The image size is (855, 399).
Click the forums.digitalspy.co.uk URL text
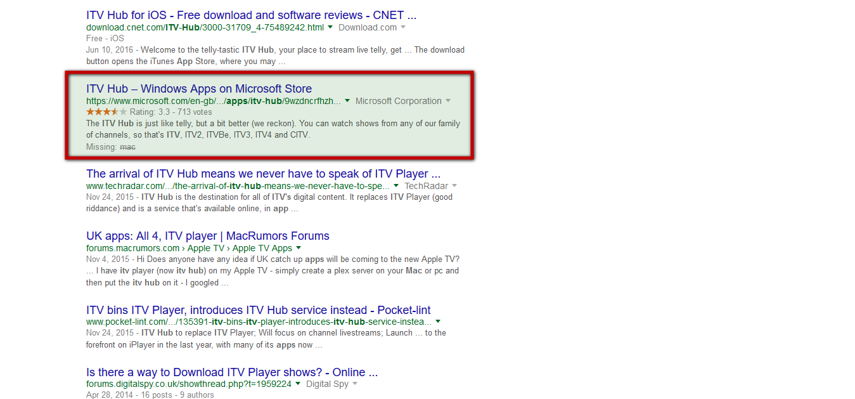[189, 384]
